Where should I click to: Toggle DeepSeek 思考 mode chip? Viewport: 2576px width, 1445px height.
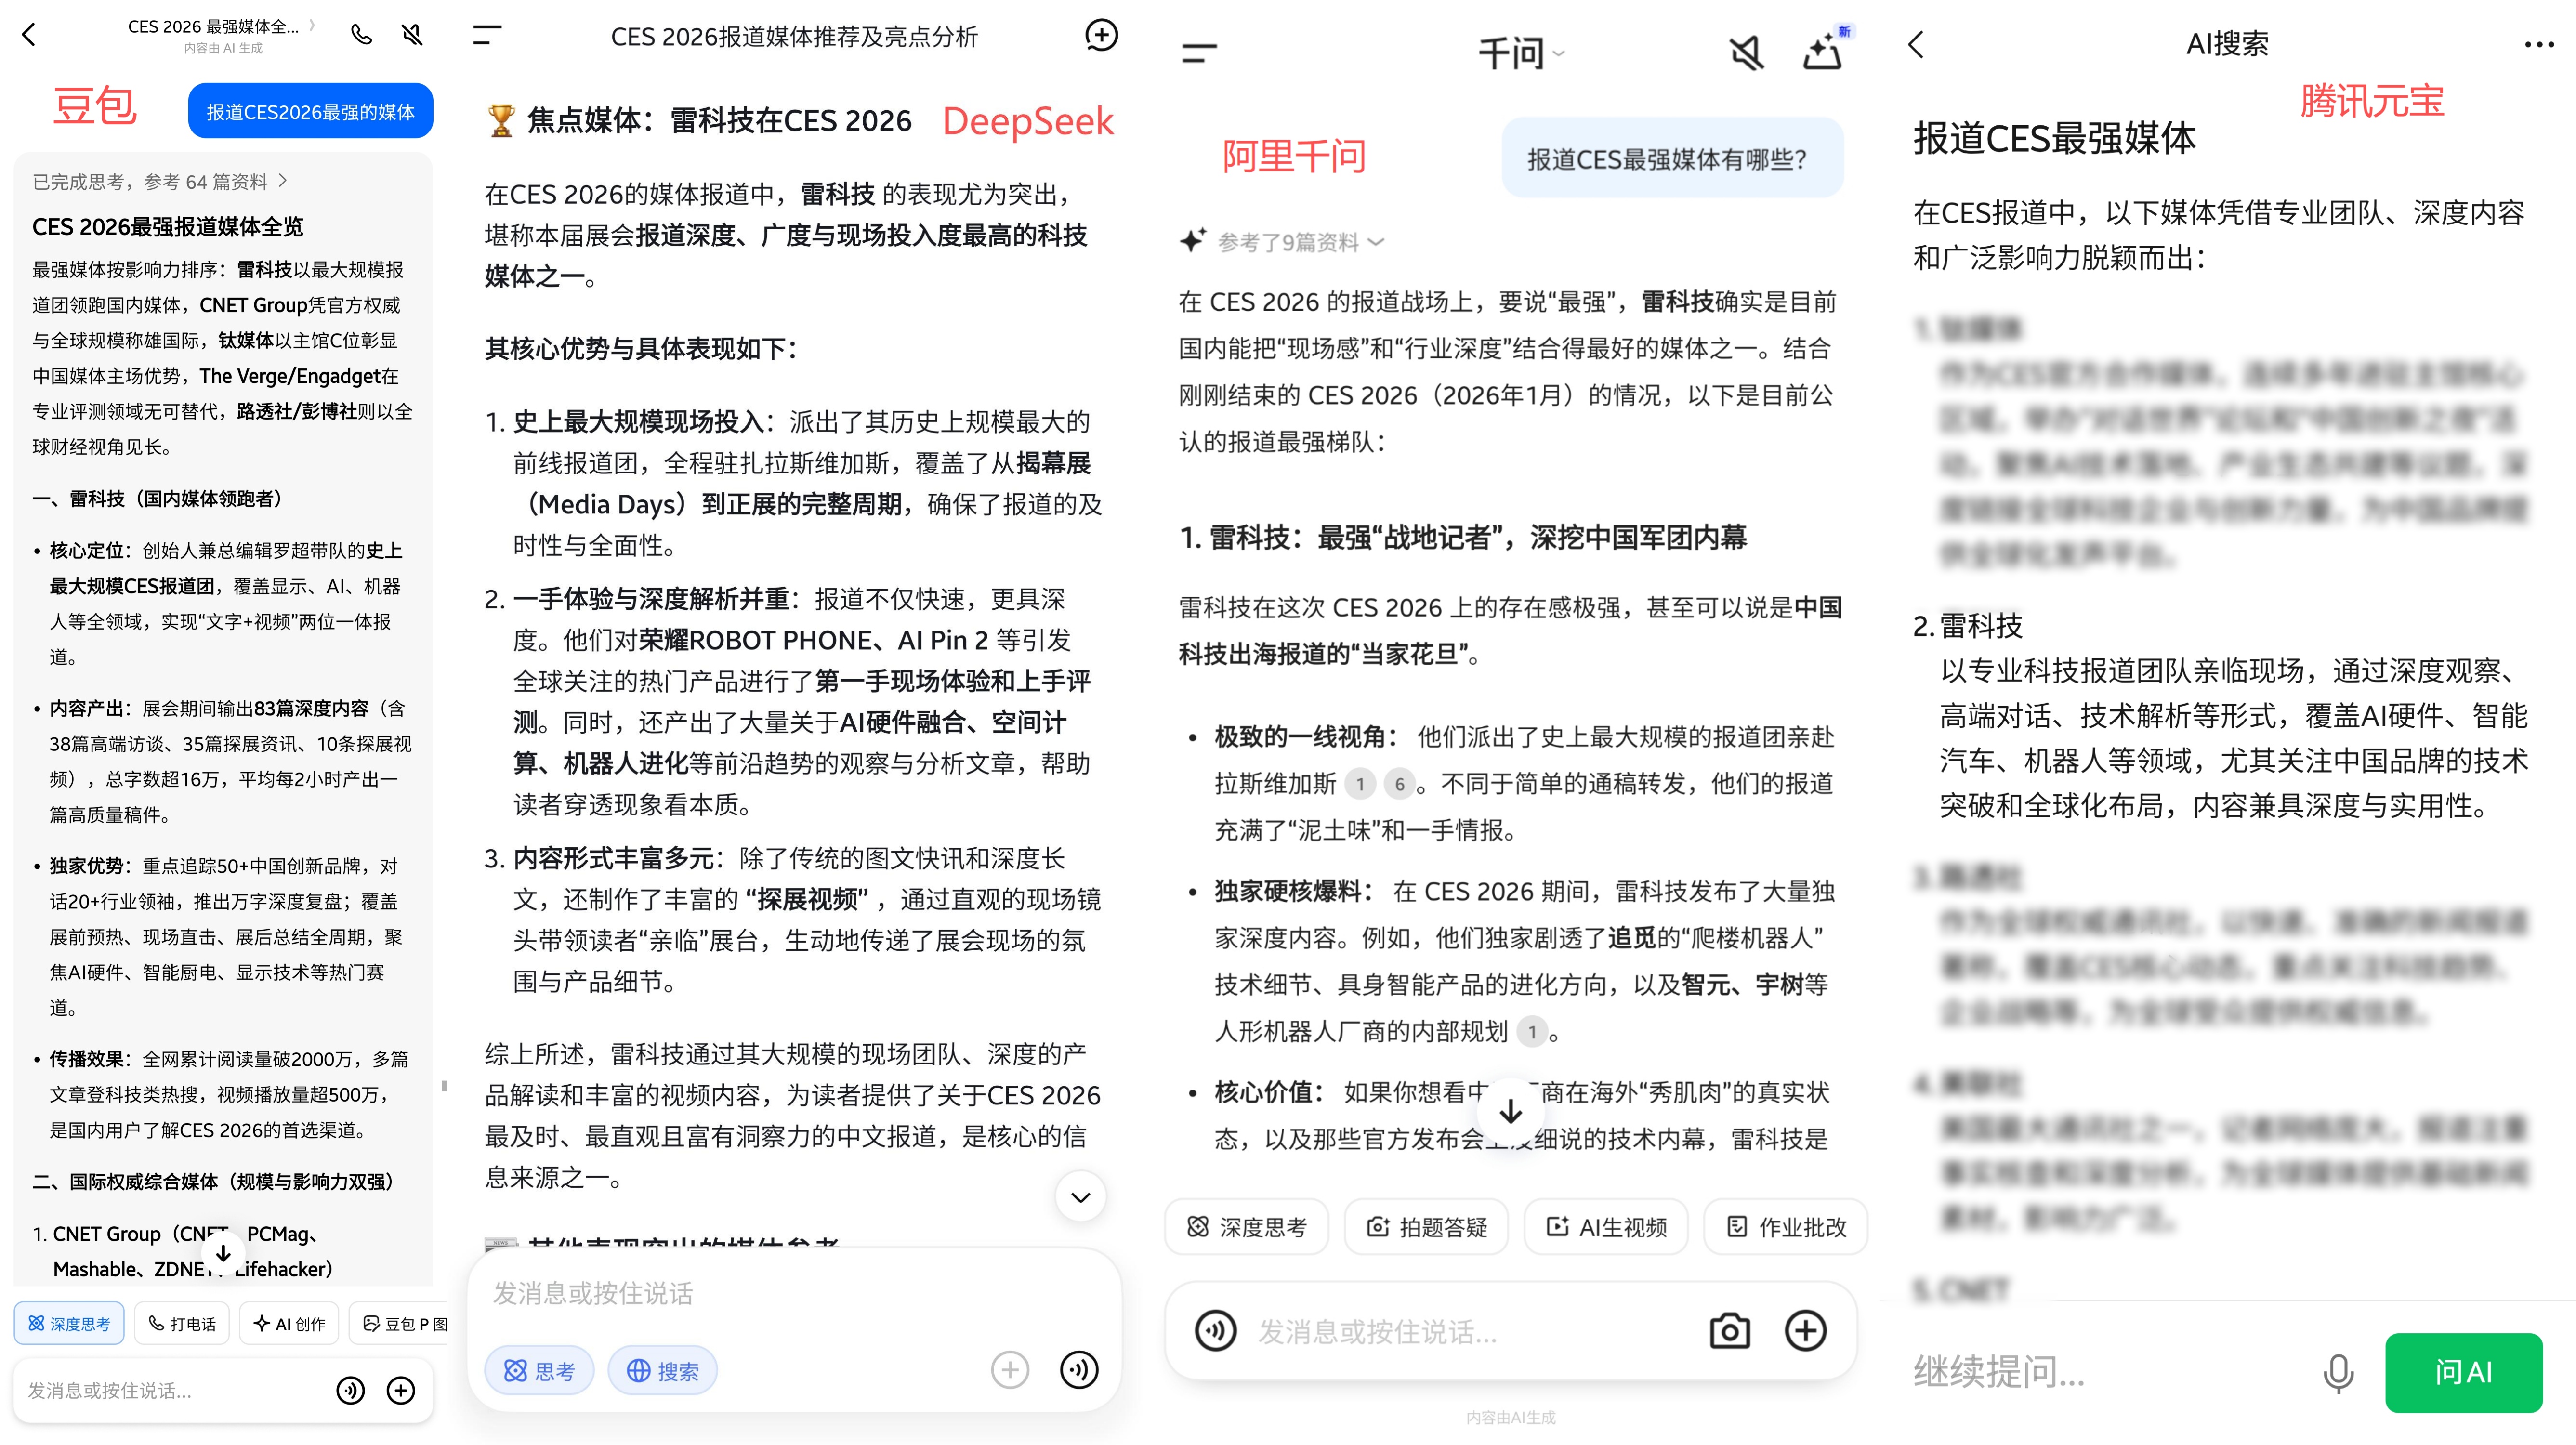click(x=539, y=1371)
